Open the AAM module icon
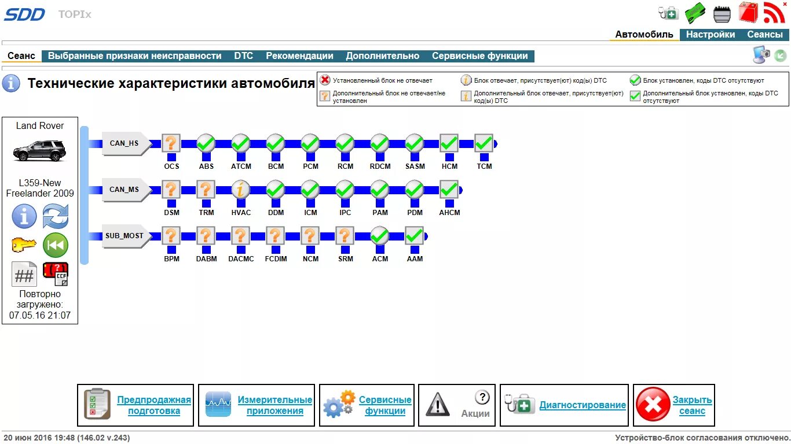 click(x=415, y=235)
